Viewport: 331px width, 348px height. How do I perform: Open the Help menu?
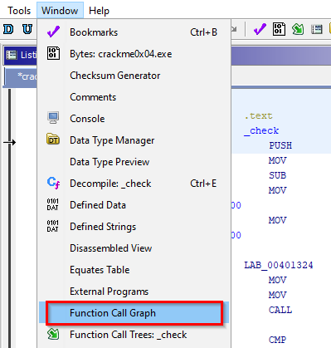point(99,11)
